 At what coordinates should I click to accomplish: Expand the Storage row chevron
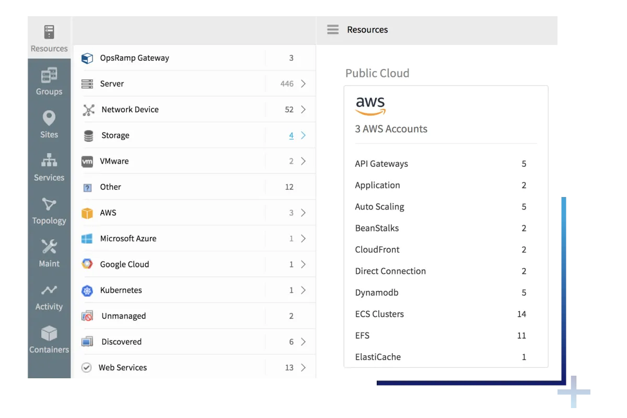point(304,135)
